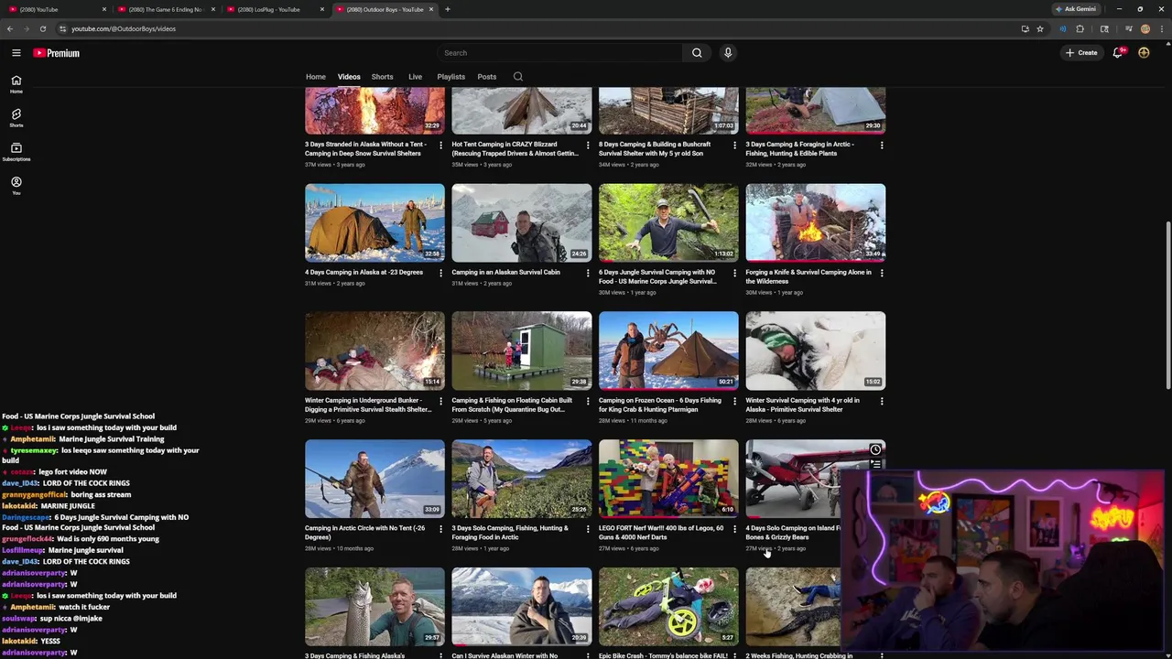Switch to The Game 6 Ending browser tab
Viewport: 1172px width, 659px height.
coord(166,9)
